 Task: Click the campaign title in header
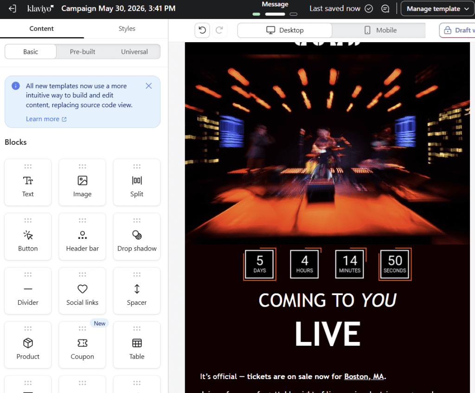point(118,8)
